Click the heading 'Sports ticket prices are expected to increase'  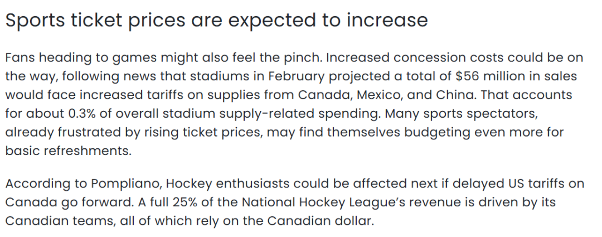(216, 20)
